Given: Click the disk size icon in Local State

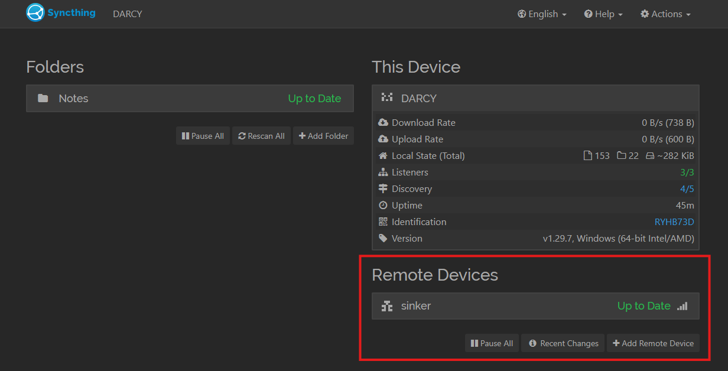Looking at the screenshot, I should click(x=650, y=156).
